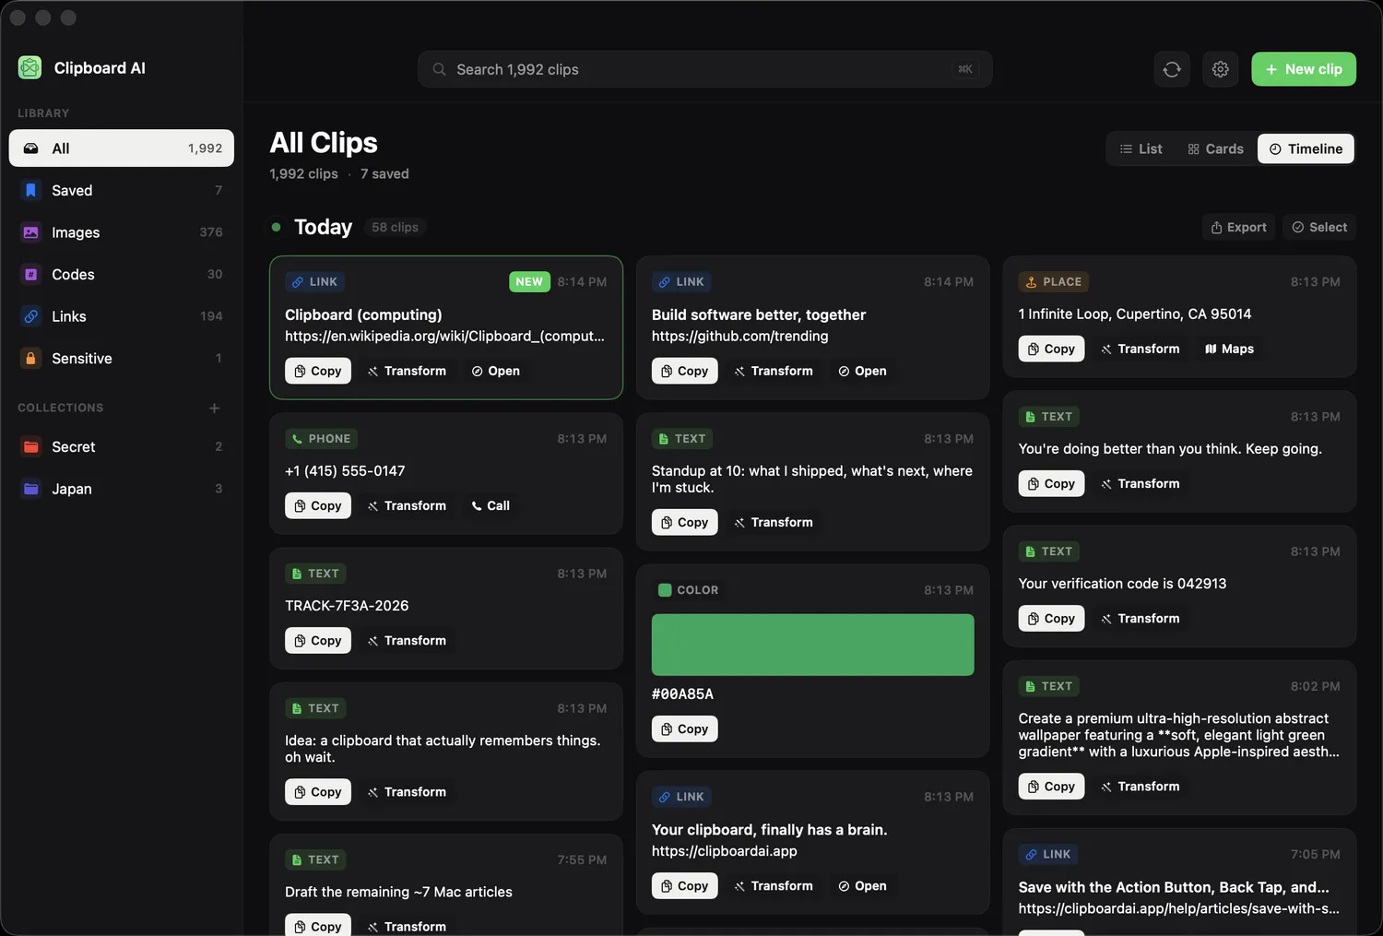1383x936 pixels.
Task: Open the Wikipedia Clipboard link
Action: click(495, 371)
